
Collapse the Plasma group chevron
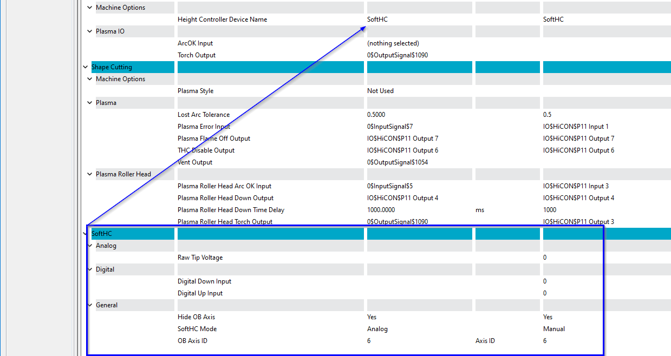point(90,103)
